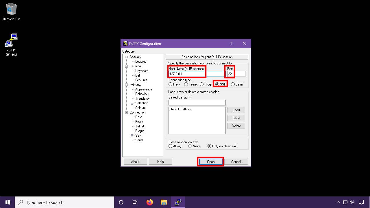The width and height of the screenshot is (370, 208).
Task: Expand the Selection tree node
Action: pos(132,103)
